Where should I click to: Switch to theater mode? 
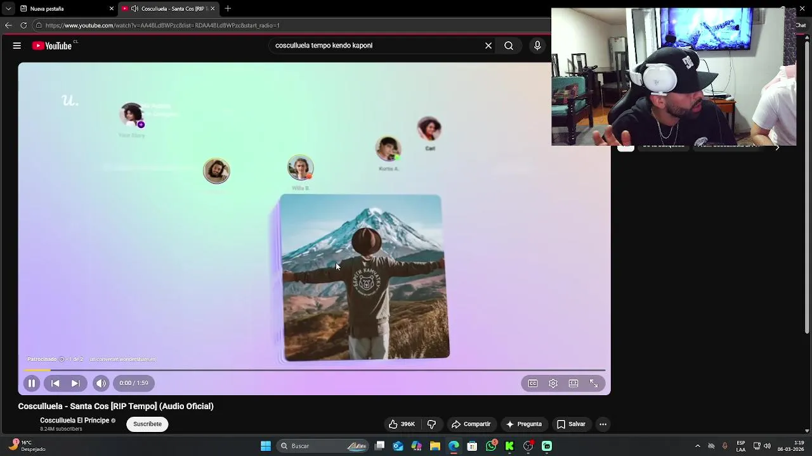click(573, 383)
